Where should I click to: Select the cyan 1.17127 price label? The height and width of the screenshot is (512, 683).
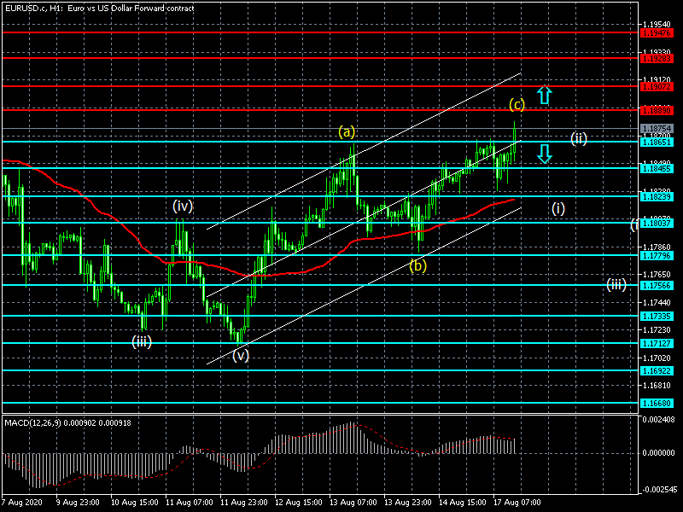657,344
